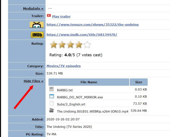Viewport: 170px width, 137px height.
Task: Click the RARBG_DO_NOT_MIRROR.exe file icon
Action: pyautogui.click(x=52, y=97)
